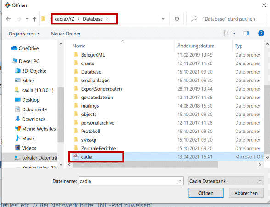The width and height of the screenshot is (270, 207).
Task: Go back with the left arrow
Action: (8, 19)
